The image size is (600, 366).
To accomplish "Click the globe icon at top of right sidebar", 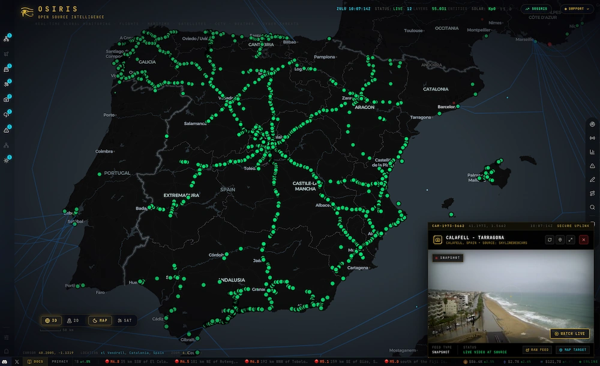I will [592, 124].
